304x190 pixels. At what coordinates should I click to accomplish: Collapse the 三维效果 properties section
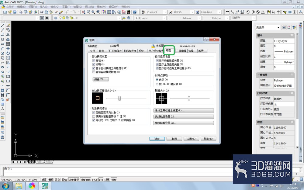292,75
